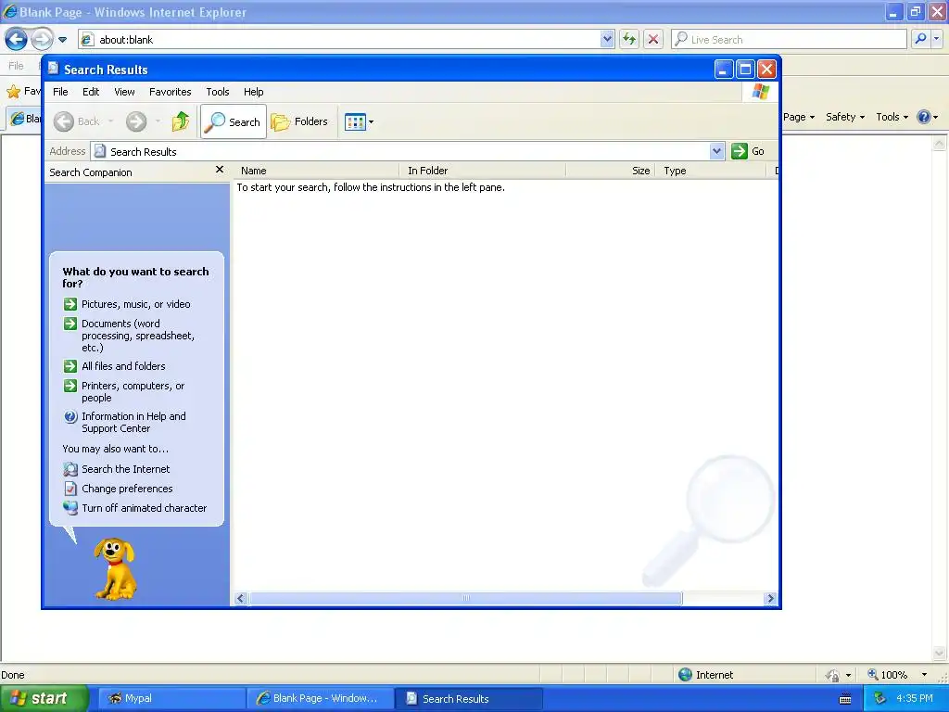Open the Help menu
This screenshot has height=712, width=949.
tap(253, 92)
